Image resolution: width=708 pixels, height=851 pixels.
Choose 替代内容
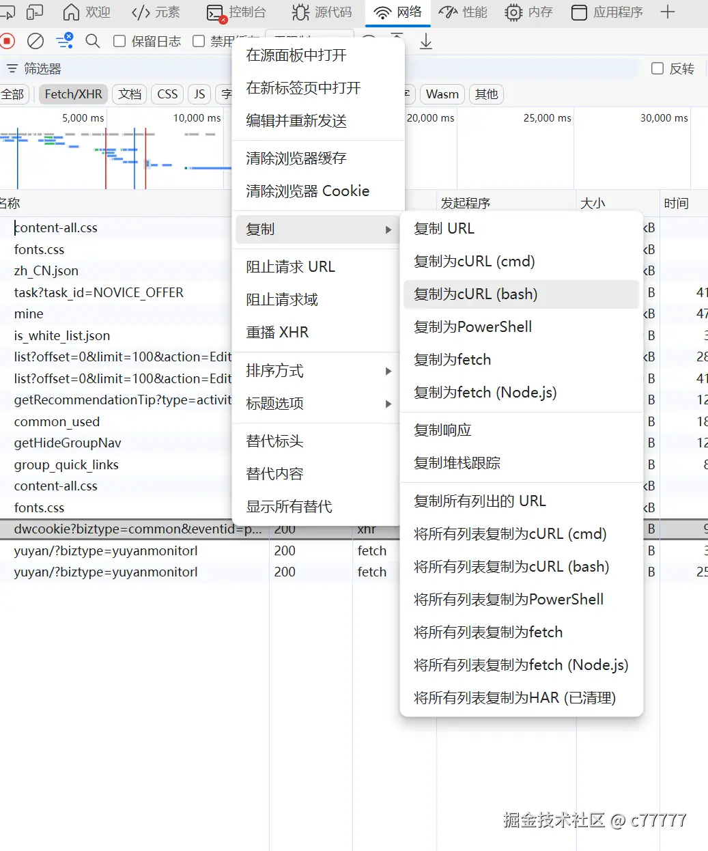coord(318,474)
